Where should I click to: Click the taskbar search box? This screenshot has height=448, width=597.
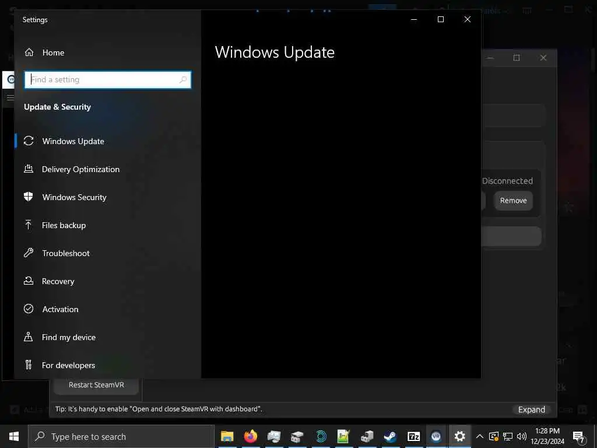click(121, 436)
